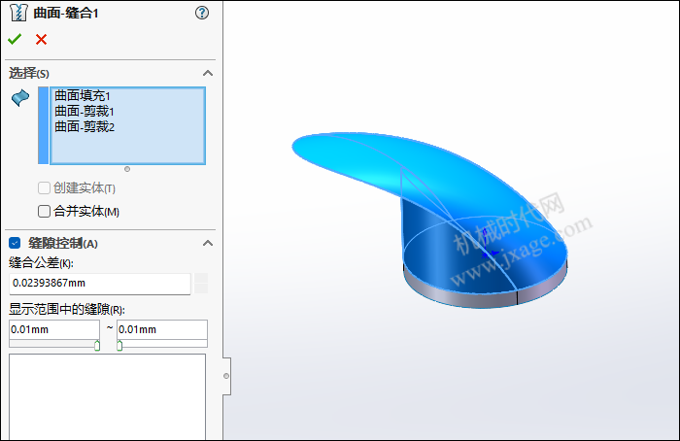Select 曲面填充1 in the selection list
This screenshot has height=441, width=680.
[83, 95]
